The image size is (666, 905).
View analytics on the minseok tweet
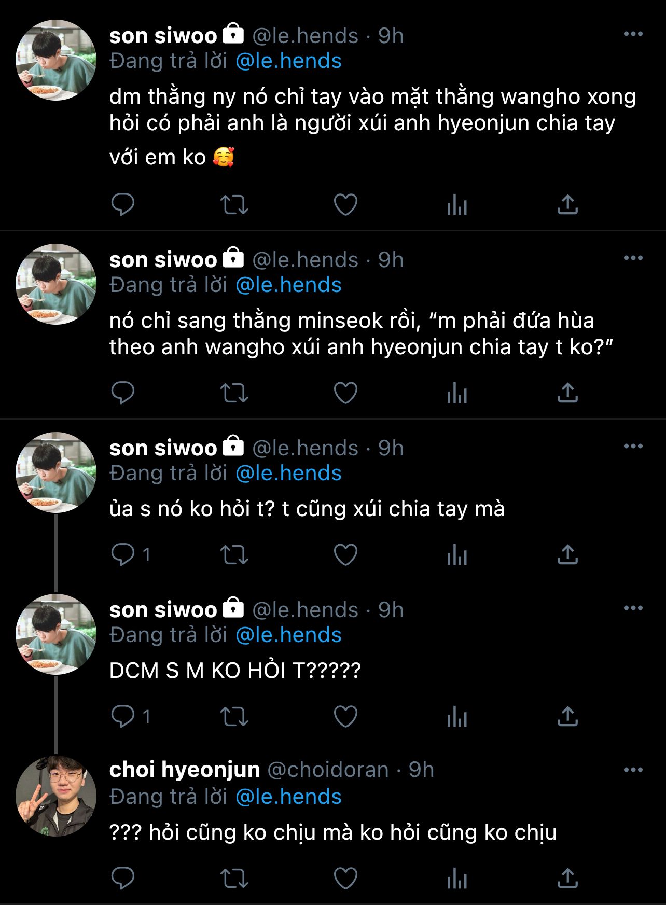(x=457, y=393)
